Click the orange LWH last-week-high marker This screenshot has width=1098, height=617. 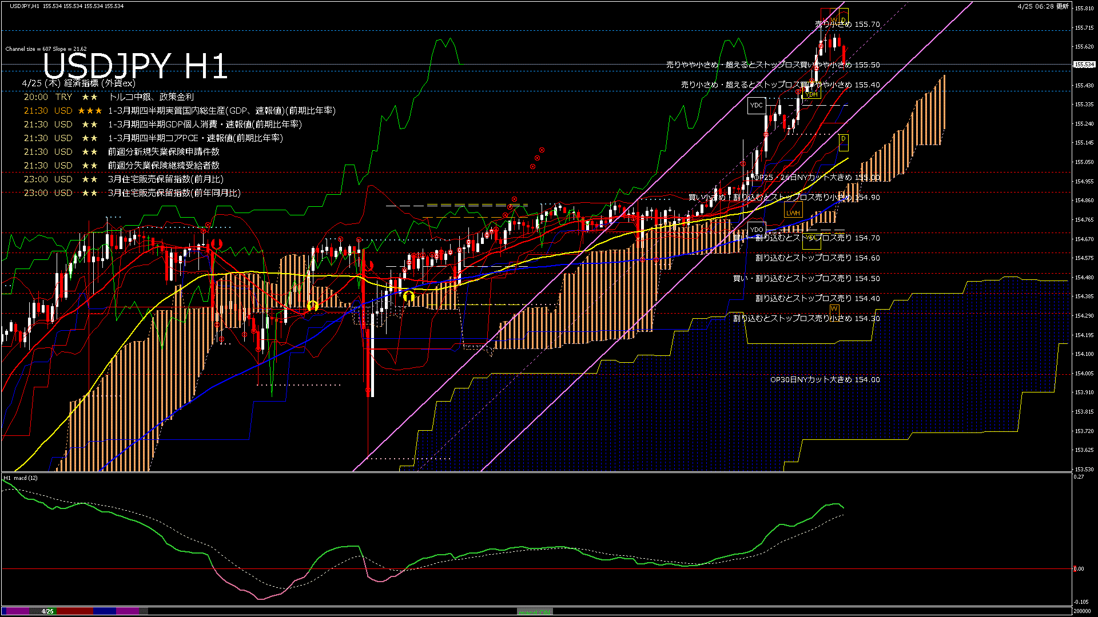pyautogui.click(x=793, y=213)
